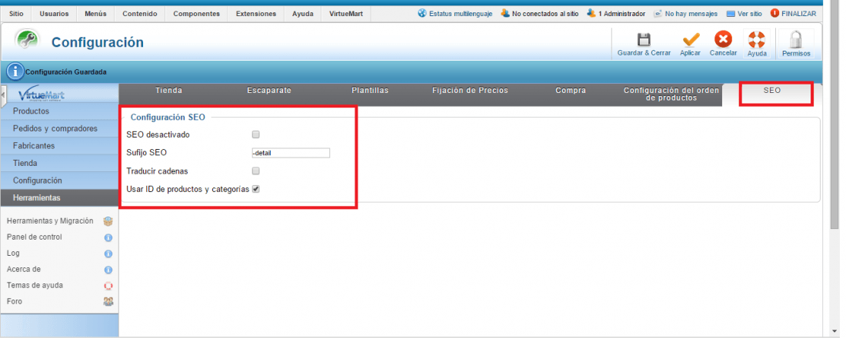Toggle the Traducir cadenas checkbox
846x338 pixels.
256,171
